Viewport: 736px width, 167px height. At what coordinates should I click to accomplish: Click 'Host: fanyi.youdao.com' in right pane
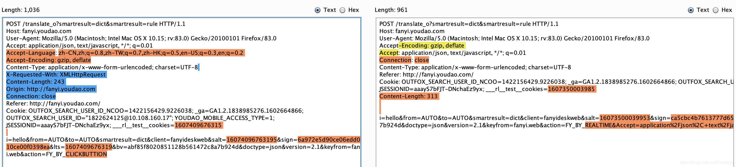[412, 31]
